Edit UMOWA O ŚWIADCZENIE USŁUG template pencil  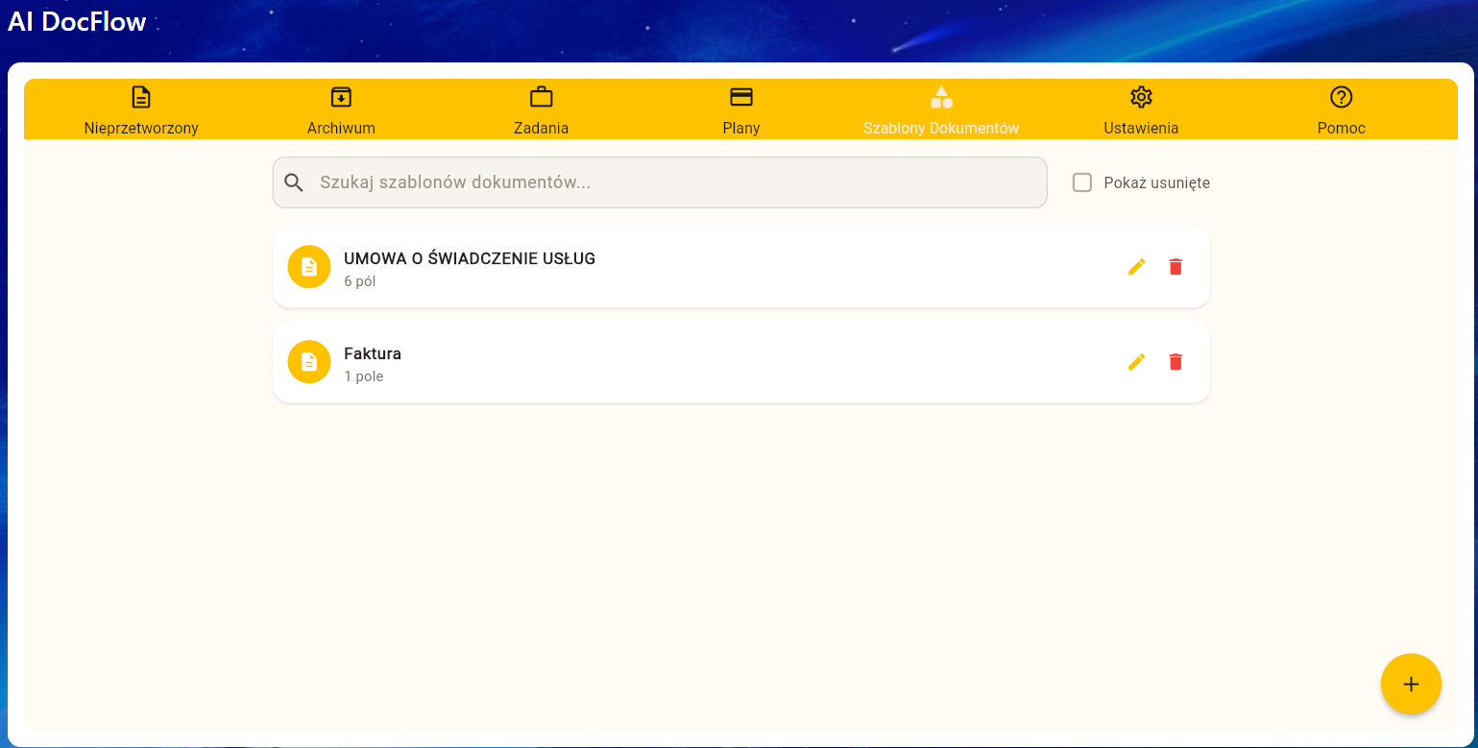coord(1136,267)
